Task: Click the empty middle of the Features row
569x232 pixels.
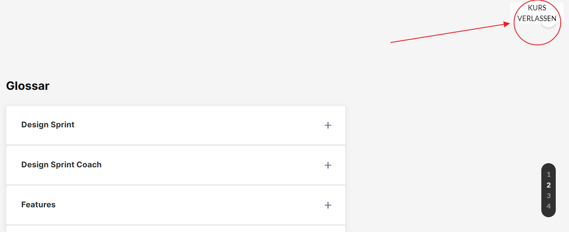Action: coord(188,205)
